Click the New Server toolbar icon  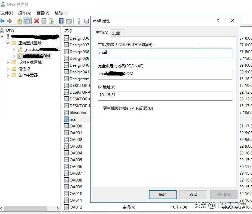tap(79, 21)
